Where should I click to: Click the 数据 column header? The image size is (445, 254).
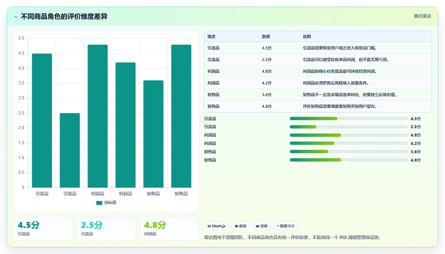click(266, 37)
